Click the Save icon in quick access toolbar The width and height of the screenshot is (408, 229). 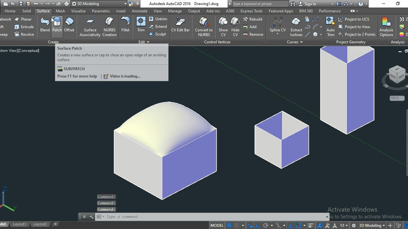21,4
